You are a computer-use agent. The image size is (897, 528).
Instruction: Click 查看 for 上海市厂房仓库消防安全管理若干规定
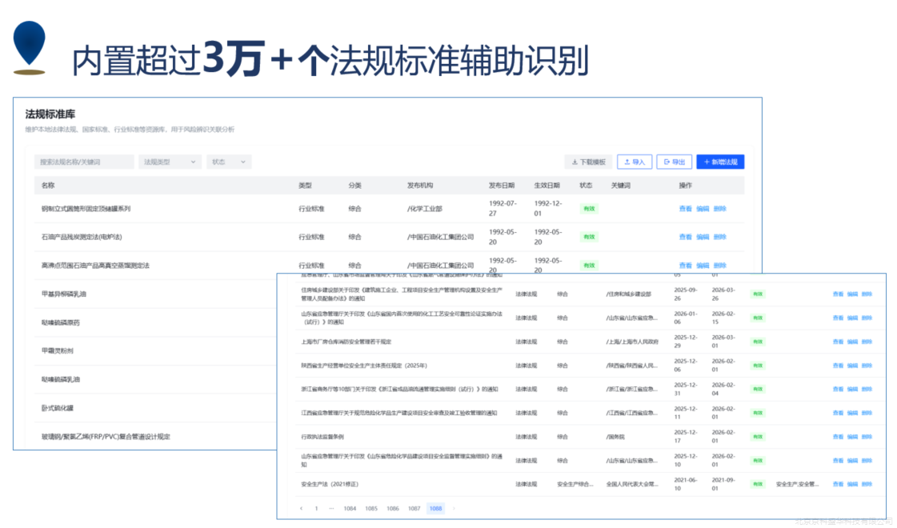[x=838, y=342]
